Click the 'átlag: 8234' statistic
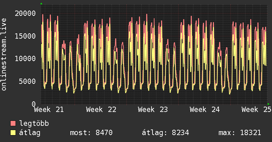 pos(165,133)
